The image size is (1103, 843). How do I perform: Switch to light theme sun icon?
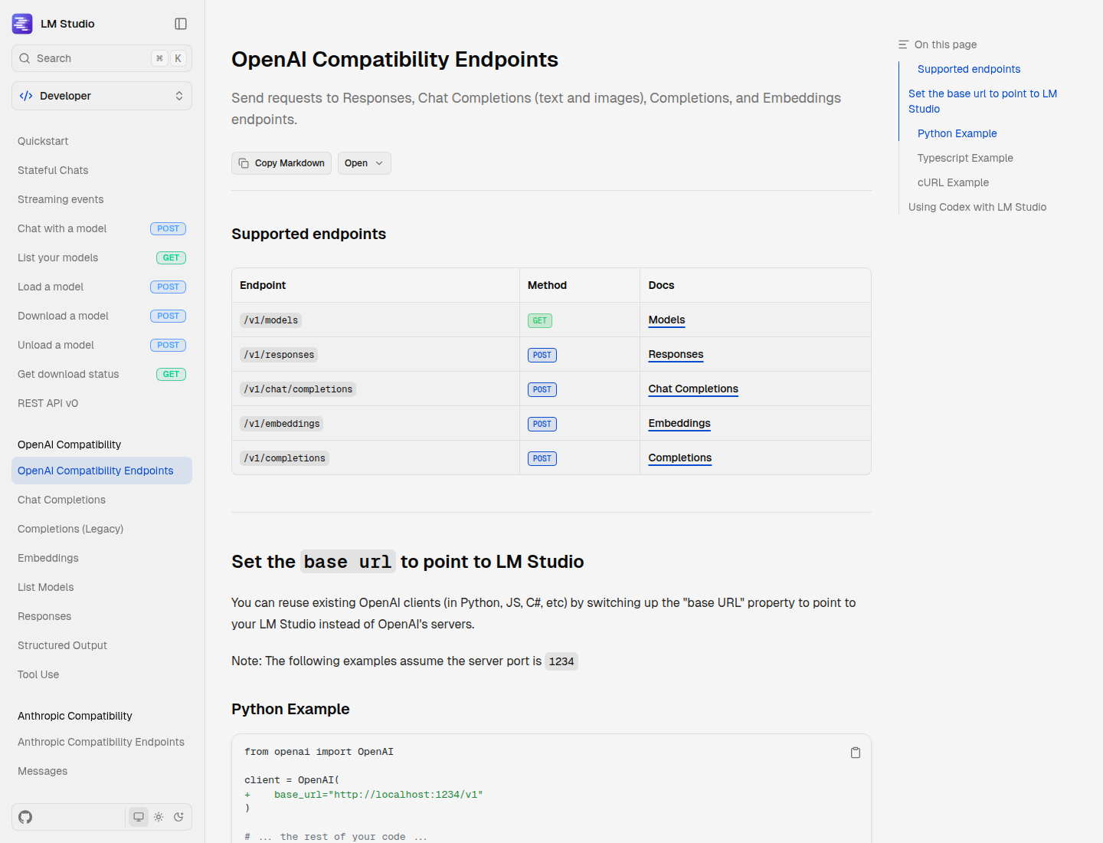[159, 817]
